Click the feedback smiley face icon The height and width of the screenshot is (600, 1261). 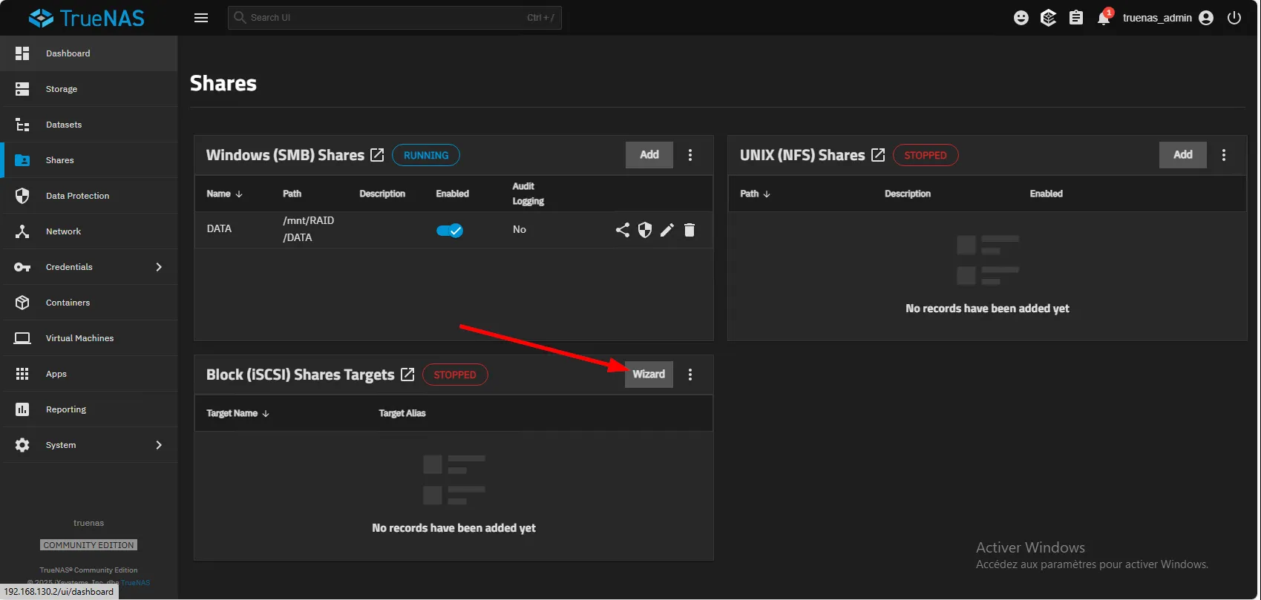1021,18
